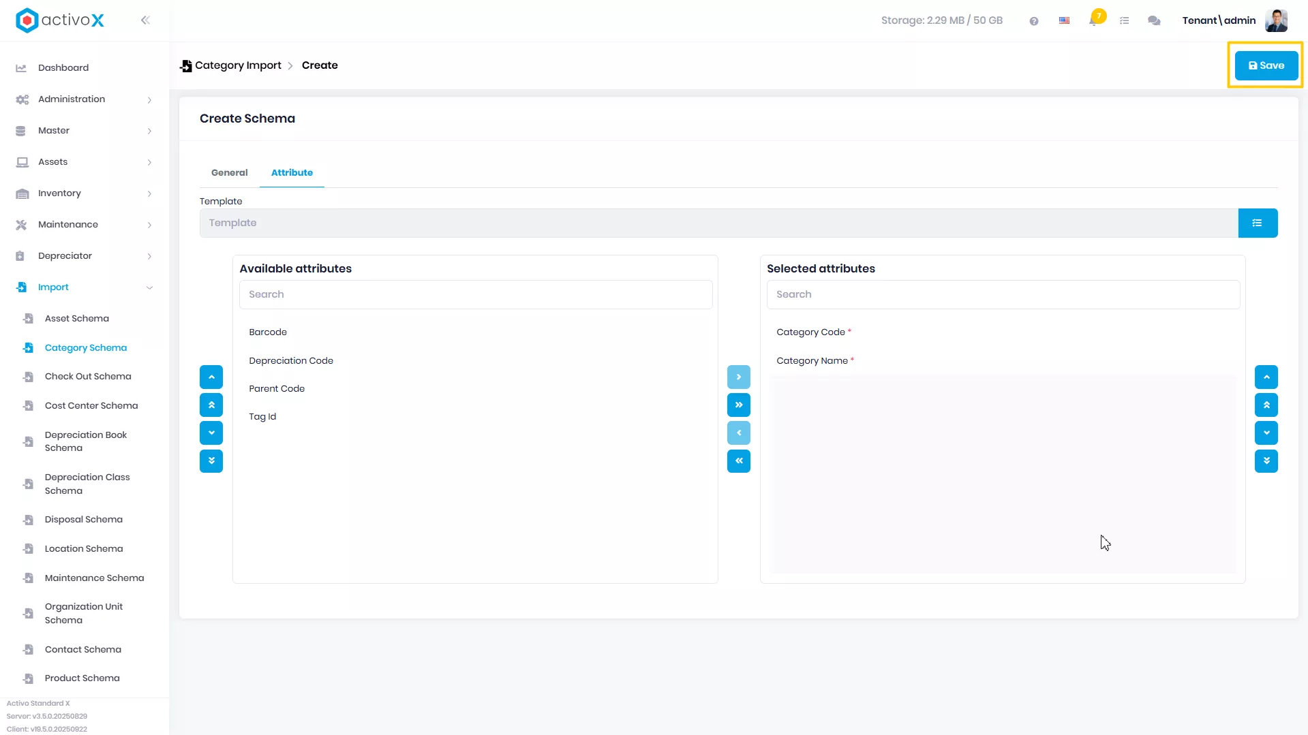The height and width of the screenshot is (735, 1308).
Task: Move selected attribute to bottom
Action: click(x=1266, y=461)
